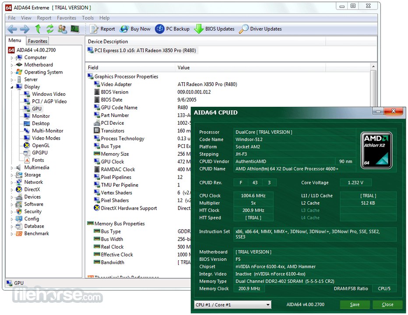Click the Network icon in tree
Image resolution: width=408 pixels, height=315 pixels.
coord(19,182)
